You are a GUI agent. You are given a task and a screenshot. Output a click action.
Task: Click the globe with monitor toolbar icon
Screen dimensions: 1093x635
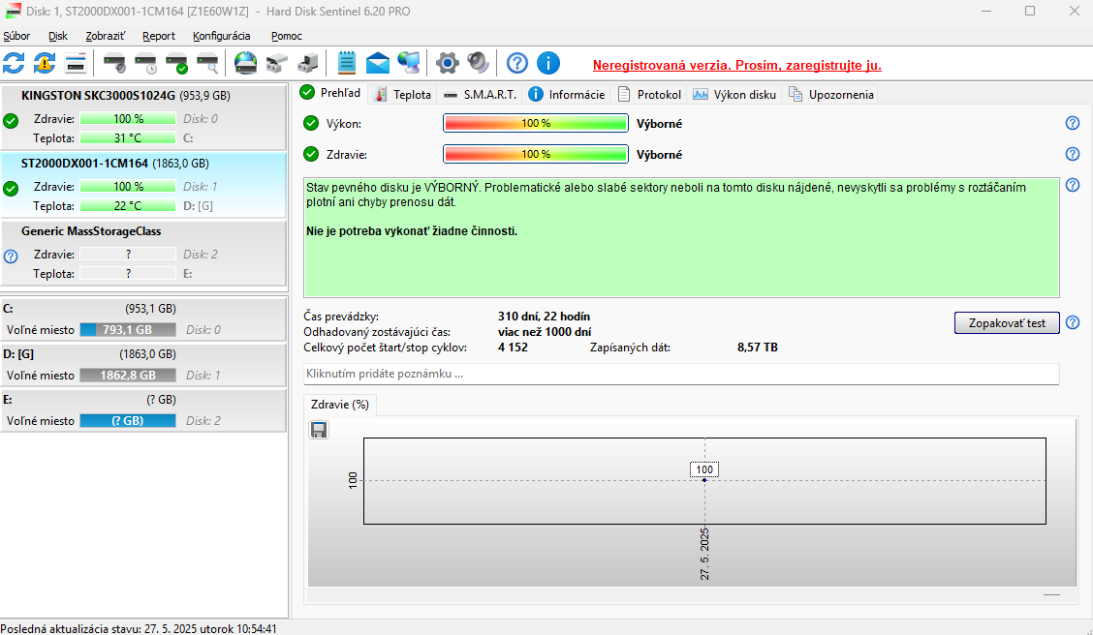[x=409, y=63]
